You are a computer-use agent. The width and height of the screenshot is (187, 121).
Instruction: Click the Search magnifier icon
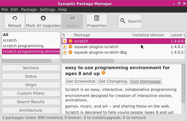tap(123, 21)
